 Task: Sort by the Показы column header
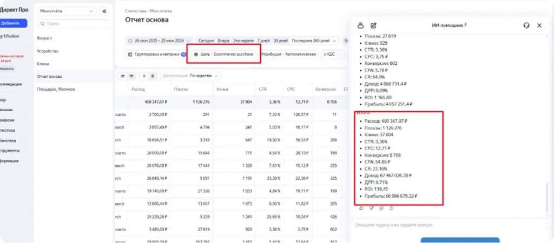tap(181, 90)
